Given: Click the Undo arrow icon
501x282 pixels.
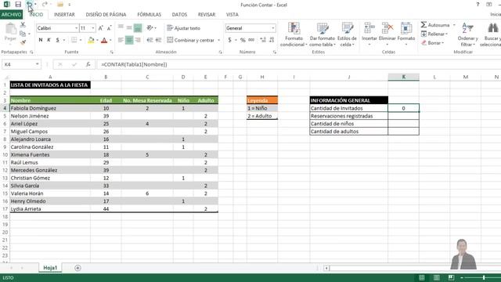Looking at the screenshot, I should click(x=30, y=5).
